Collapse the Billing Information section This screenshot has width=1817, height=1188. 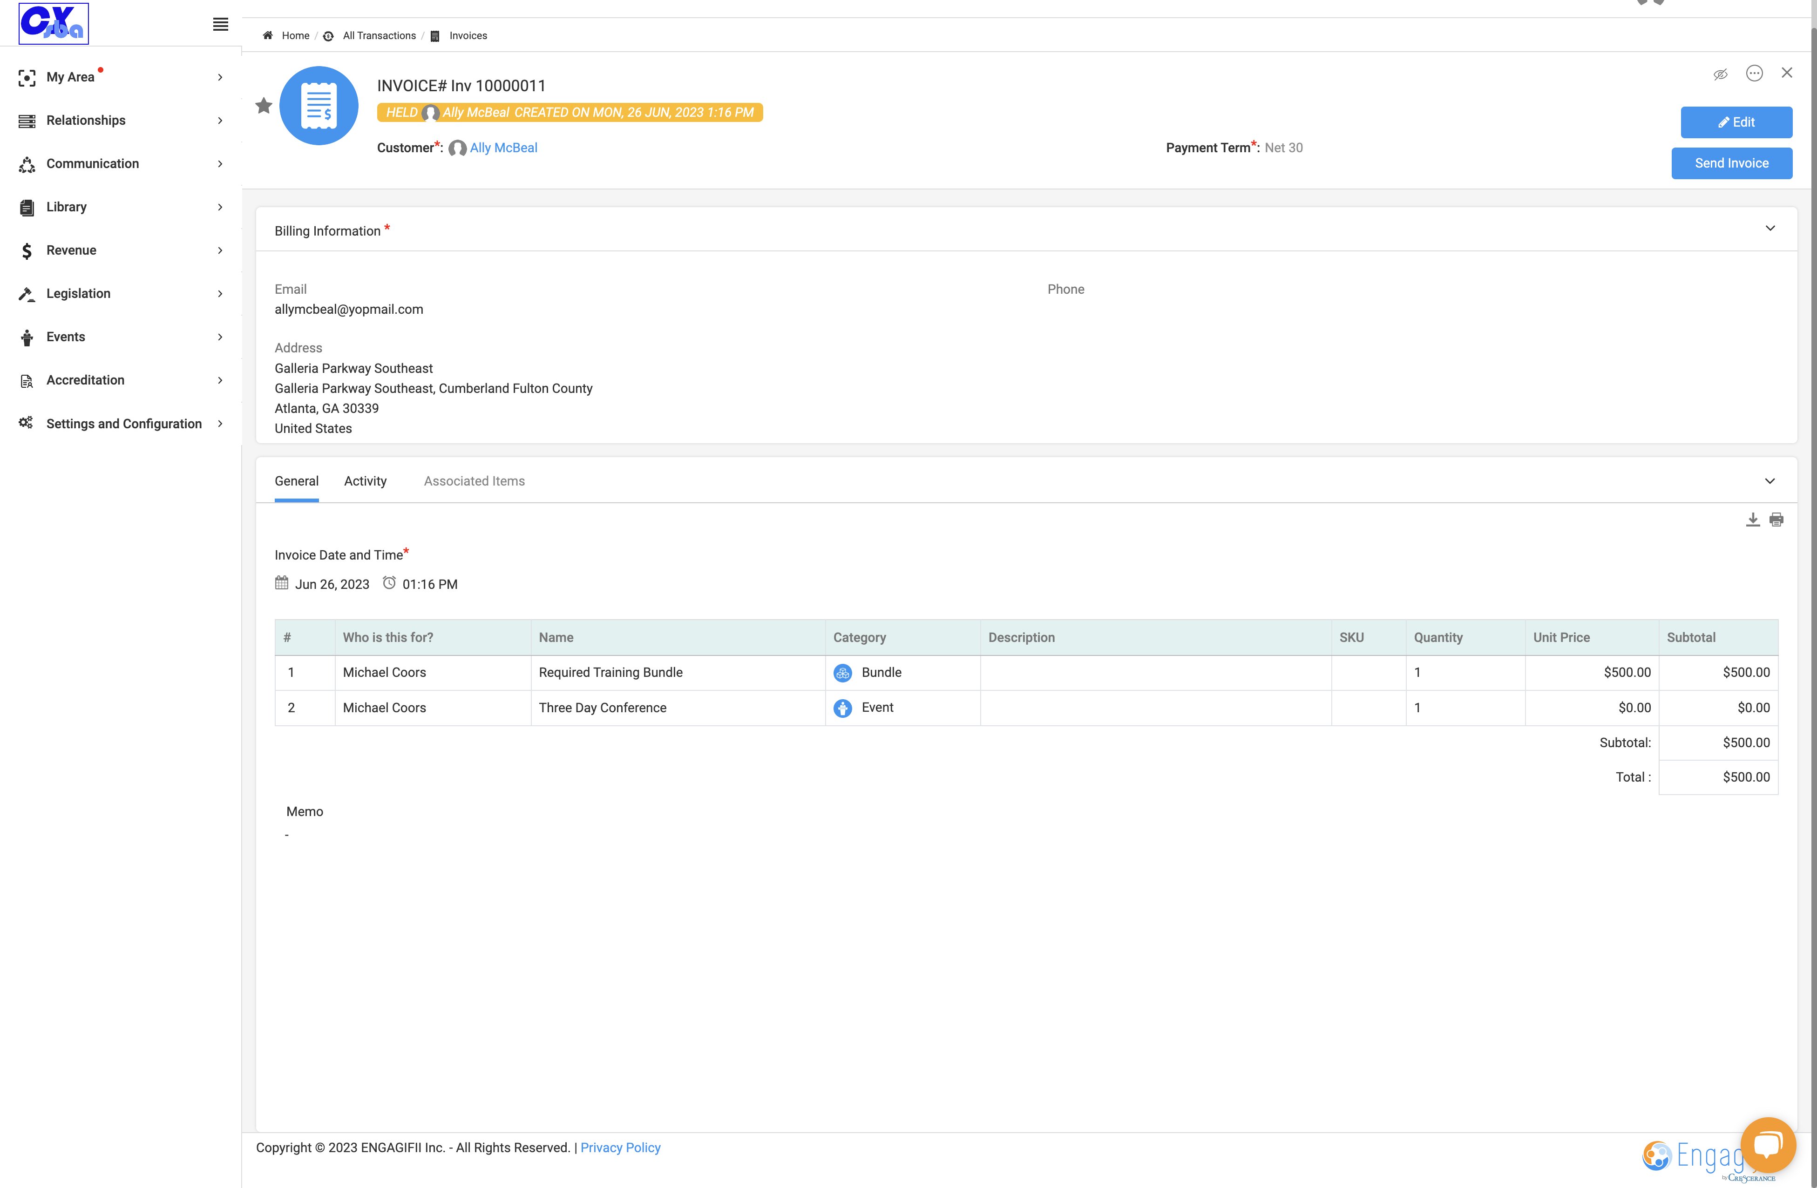tap(1770, 228)
